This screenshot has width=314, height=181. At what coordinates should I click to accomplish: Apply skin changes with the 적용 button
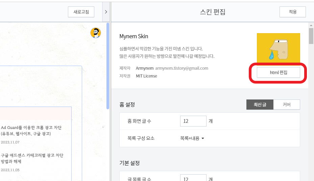tap(293, 12)
